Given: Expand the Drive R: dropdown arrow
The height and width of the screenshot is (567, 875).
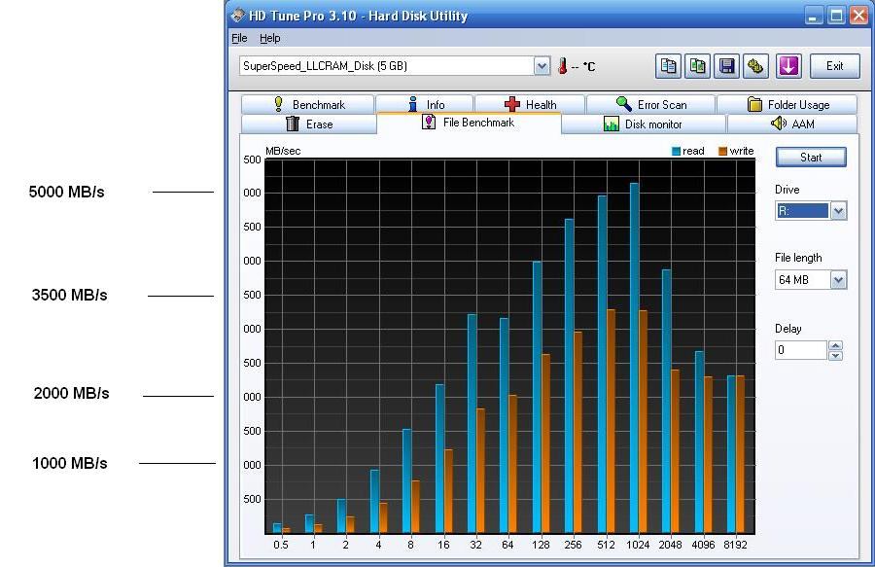Looking at the screenshot, I should (838, 211).
